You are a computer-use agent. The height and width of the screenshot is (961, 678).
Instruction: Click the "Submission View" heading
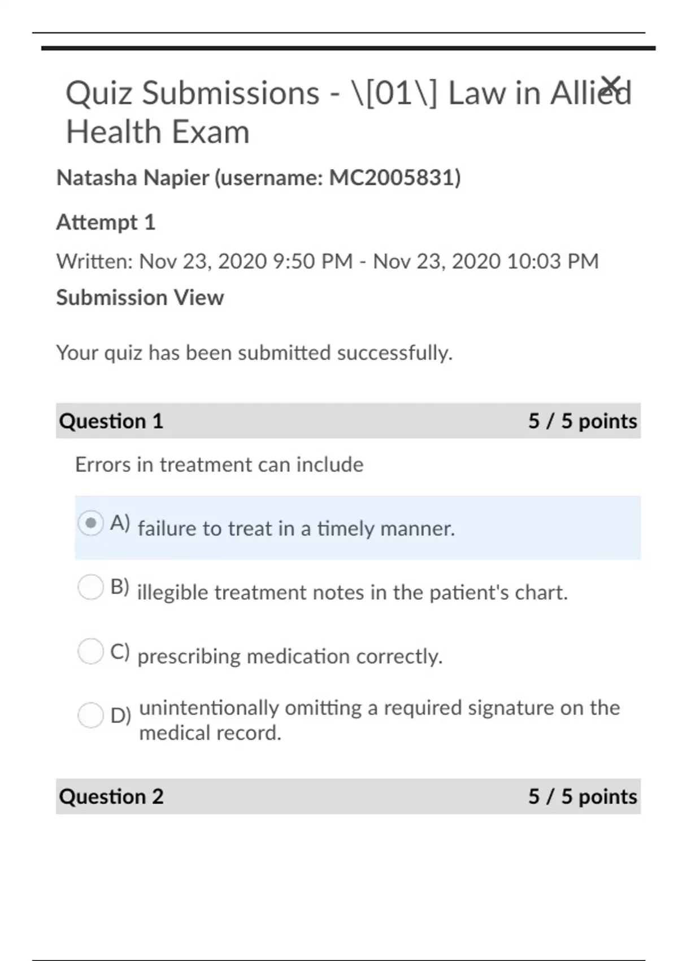pyautogui.click(x=140, y=297)
